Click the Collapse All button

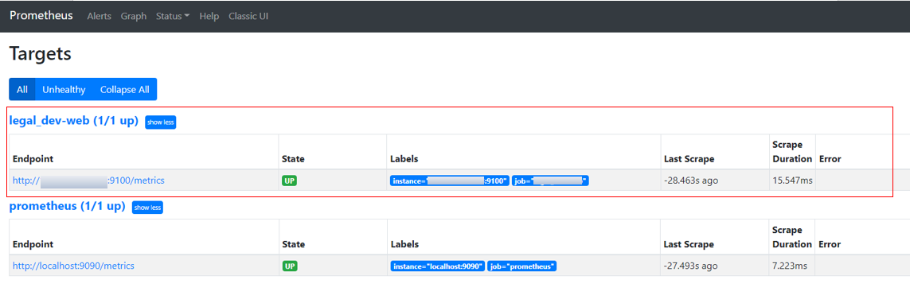pos(125,89)
